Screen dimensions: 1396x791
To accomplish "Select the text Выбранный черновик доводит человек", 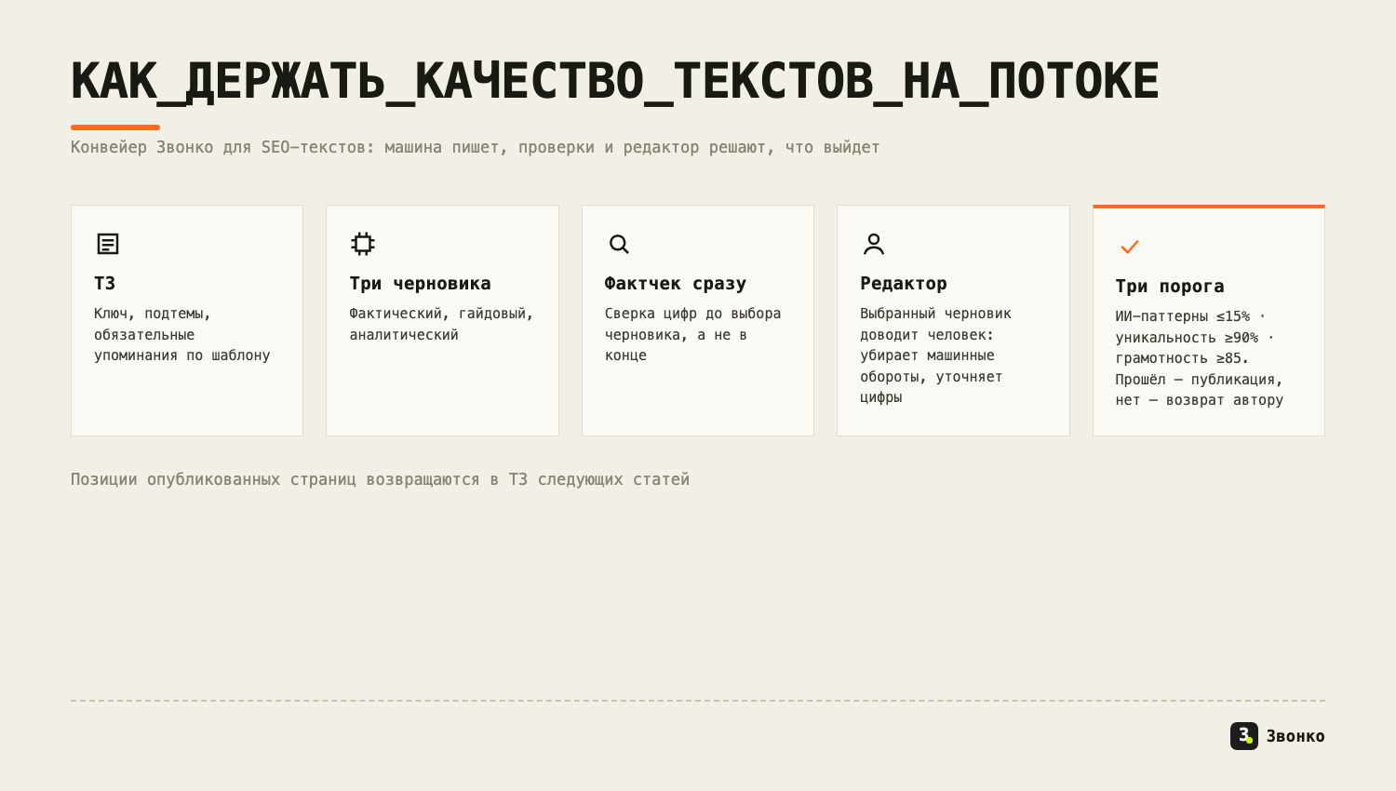I will (x=935, y=355).
